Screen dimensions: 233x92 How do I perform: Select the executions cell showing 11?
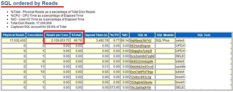pyautogui.click(x=35, y=67)
